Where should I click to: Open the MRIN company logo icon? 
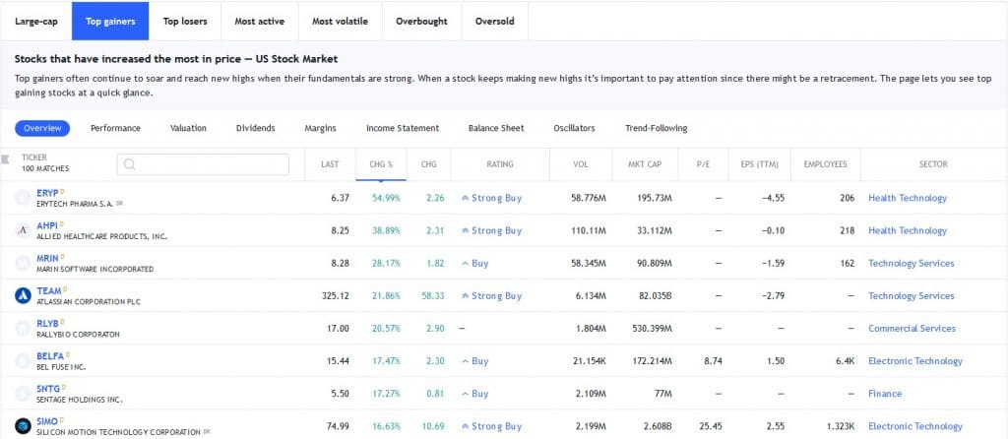[24, 264]
